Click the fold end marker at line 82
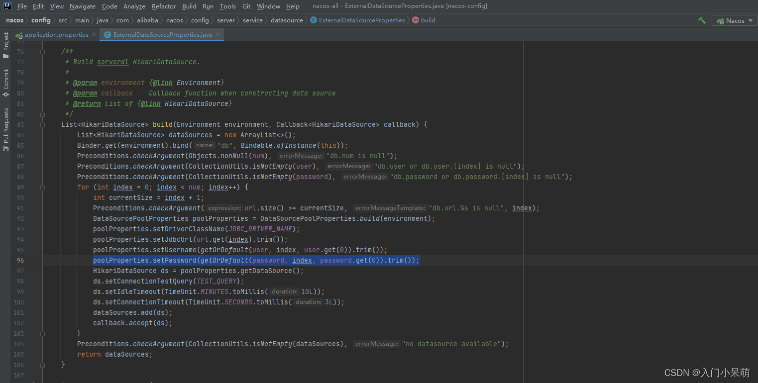758x383 pixels. pos(43,114)
